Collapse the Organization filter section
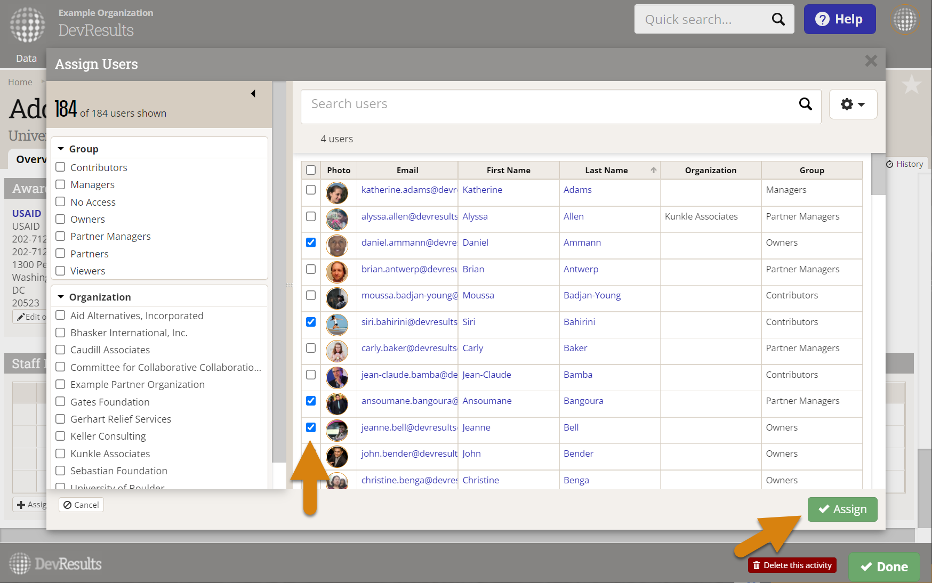 (61, 297)
